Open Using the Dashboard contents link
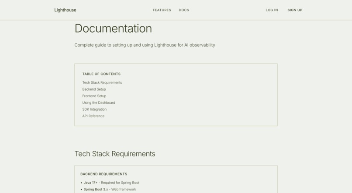 pyautogui.click(x=99, y=103)
